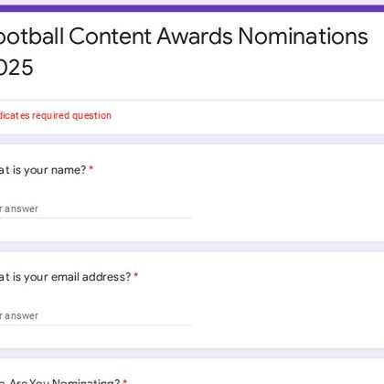
Task: Click the Football Content Awards Nominations title
Action: tap(184, 37)
